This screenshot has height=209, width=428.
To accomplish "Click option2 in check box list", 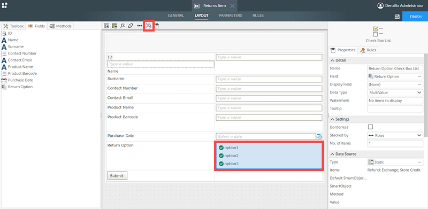I will [228, 156].
